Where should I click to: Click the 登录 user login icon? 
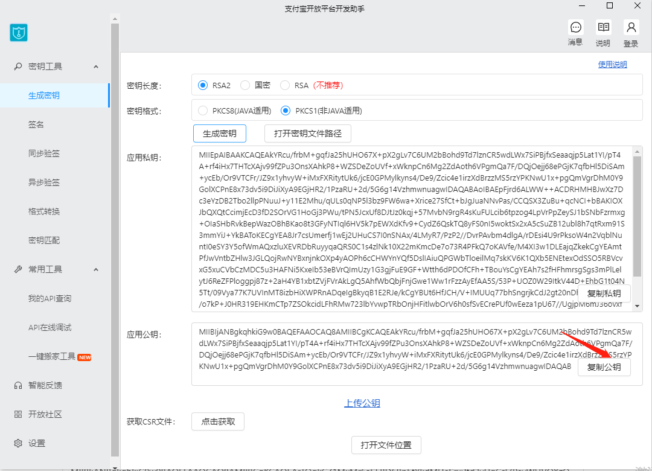(631, 27)
